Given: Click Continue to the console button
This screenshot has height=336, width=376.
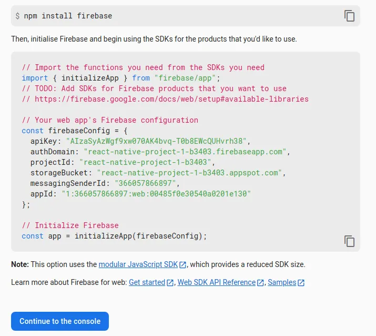Looking at the screenshot, I should tap(60, 321).
